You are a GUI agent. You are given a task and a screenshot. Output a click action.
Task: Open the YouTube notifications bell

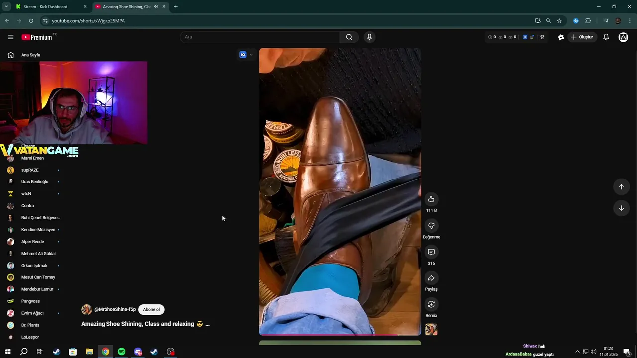(x=606, y=37)
